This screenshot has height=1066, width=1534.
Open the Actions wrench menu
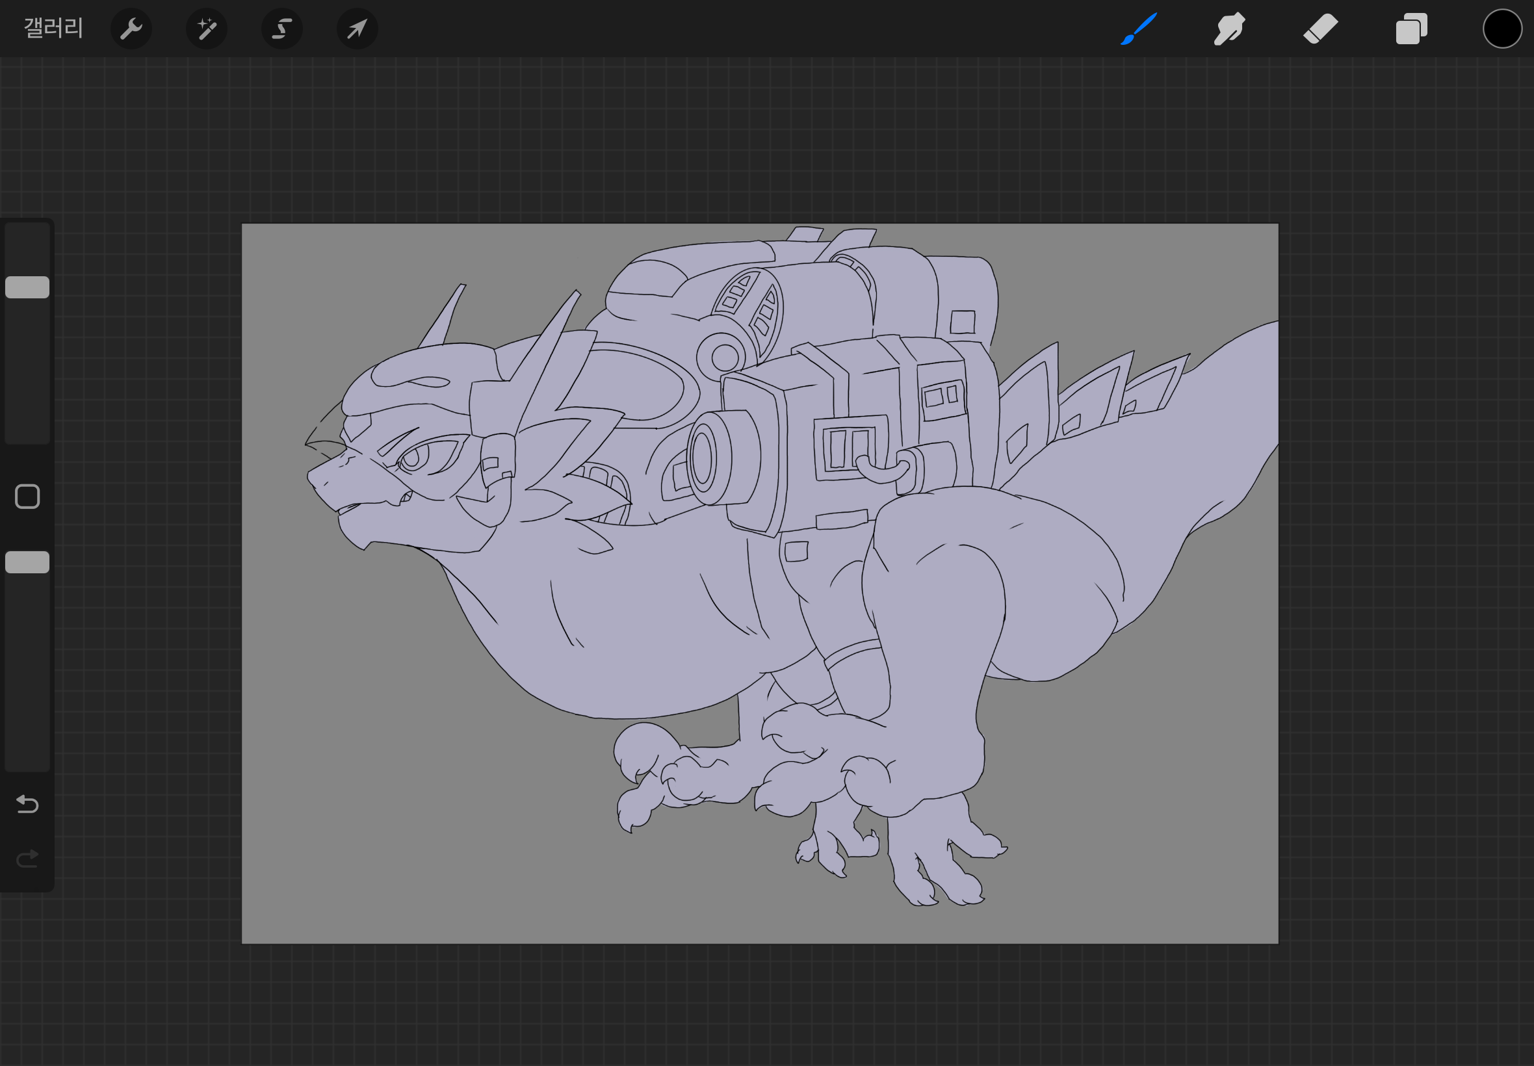coord(131,29)
